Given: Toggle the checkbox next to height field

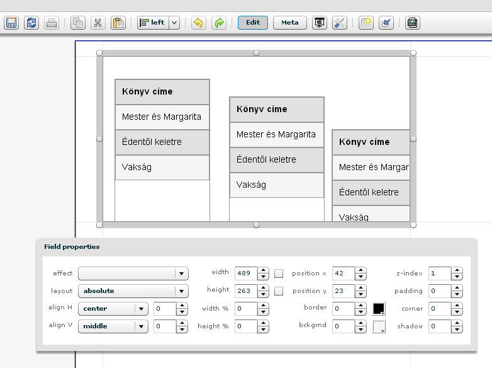Looking at the screenshot, I should (279, 291).
